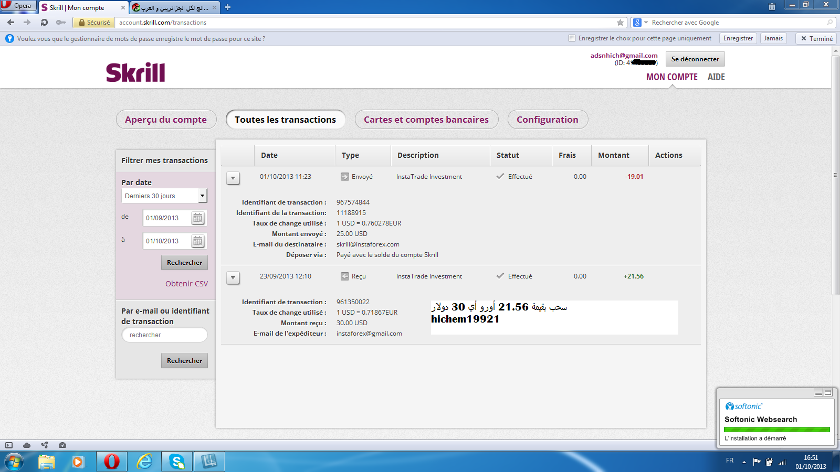Enable 'Enregistrer le choix pour cette page' checkbox

pos(572,38)
